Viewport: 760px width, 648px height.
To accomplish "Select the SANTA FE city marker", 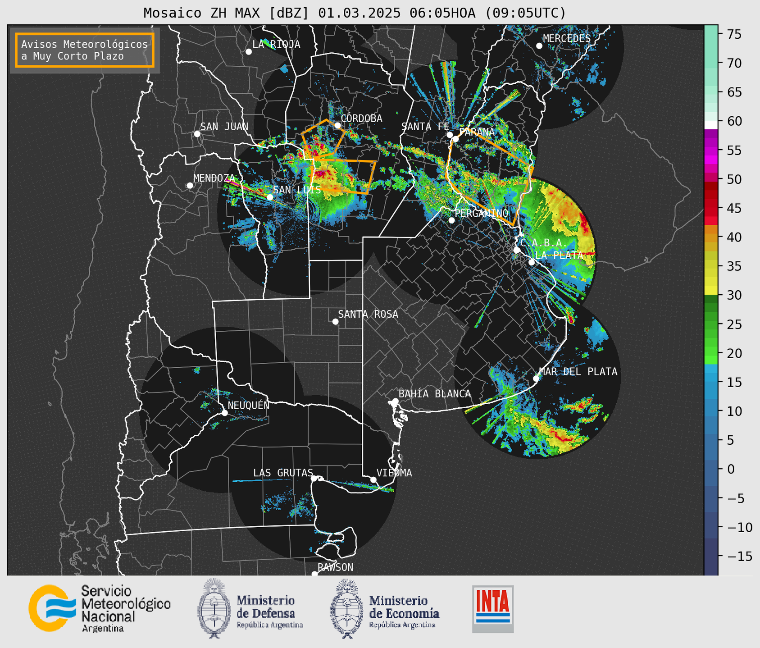I will click(x=450, y=135).
